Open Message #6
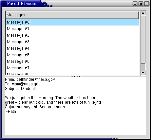Viewport: 151px width, 140px height. pos(72,61)
